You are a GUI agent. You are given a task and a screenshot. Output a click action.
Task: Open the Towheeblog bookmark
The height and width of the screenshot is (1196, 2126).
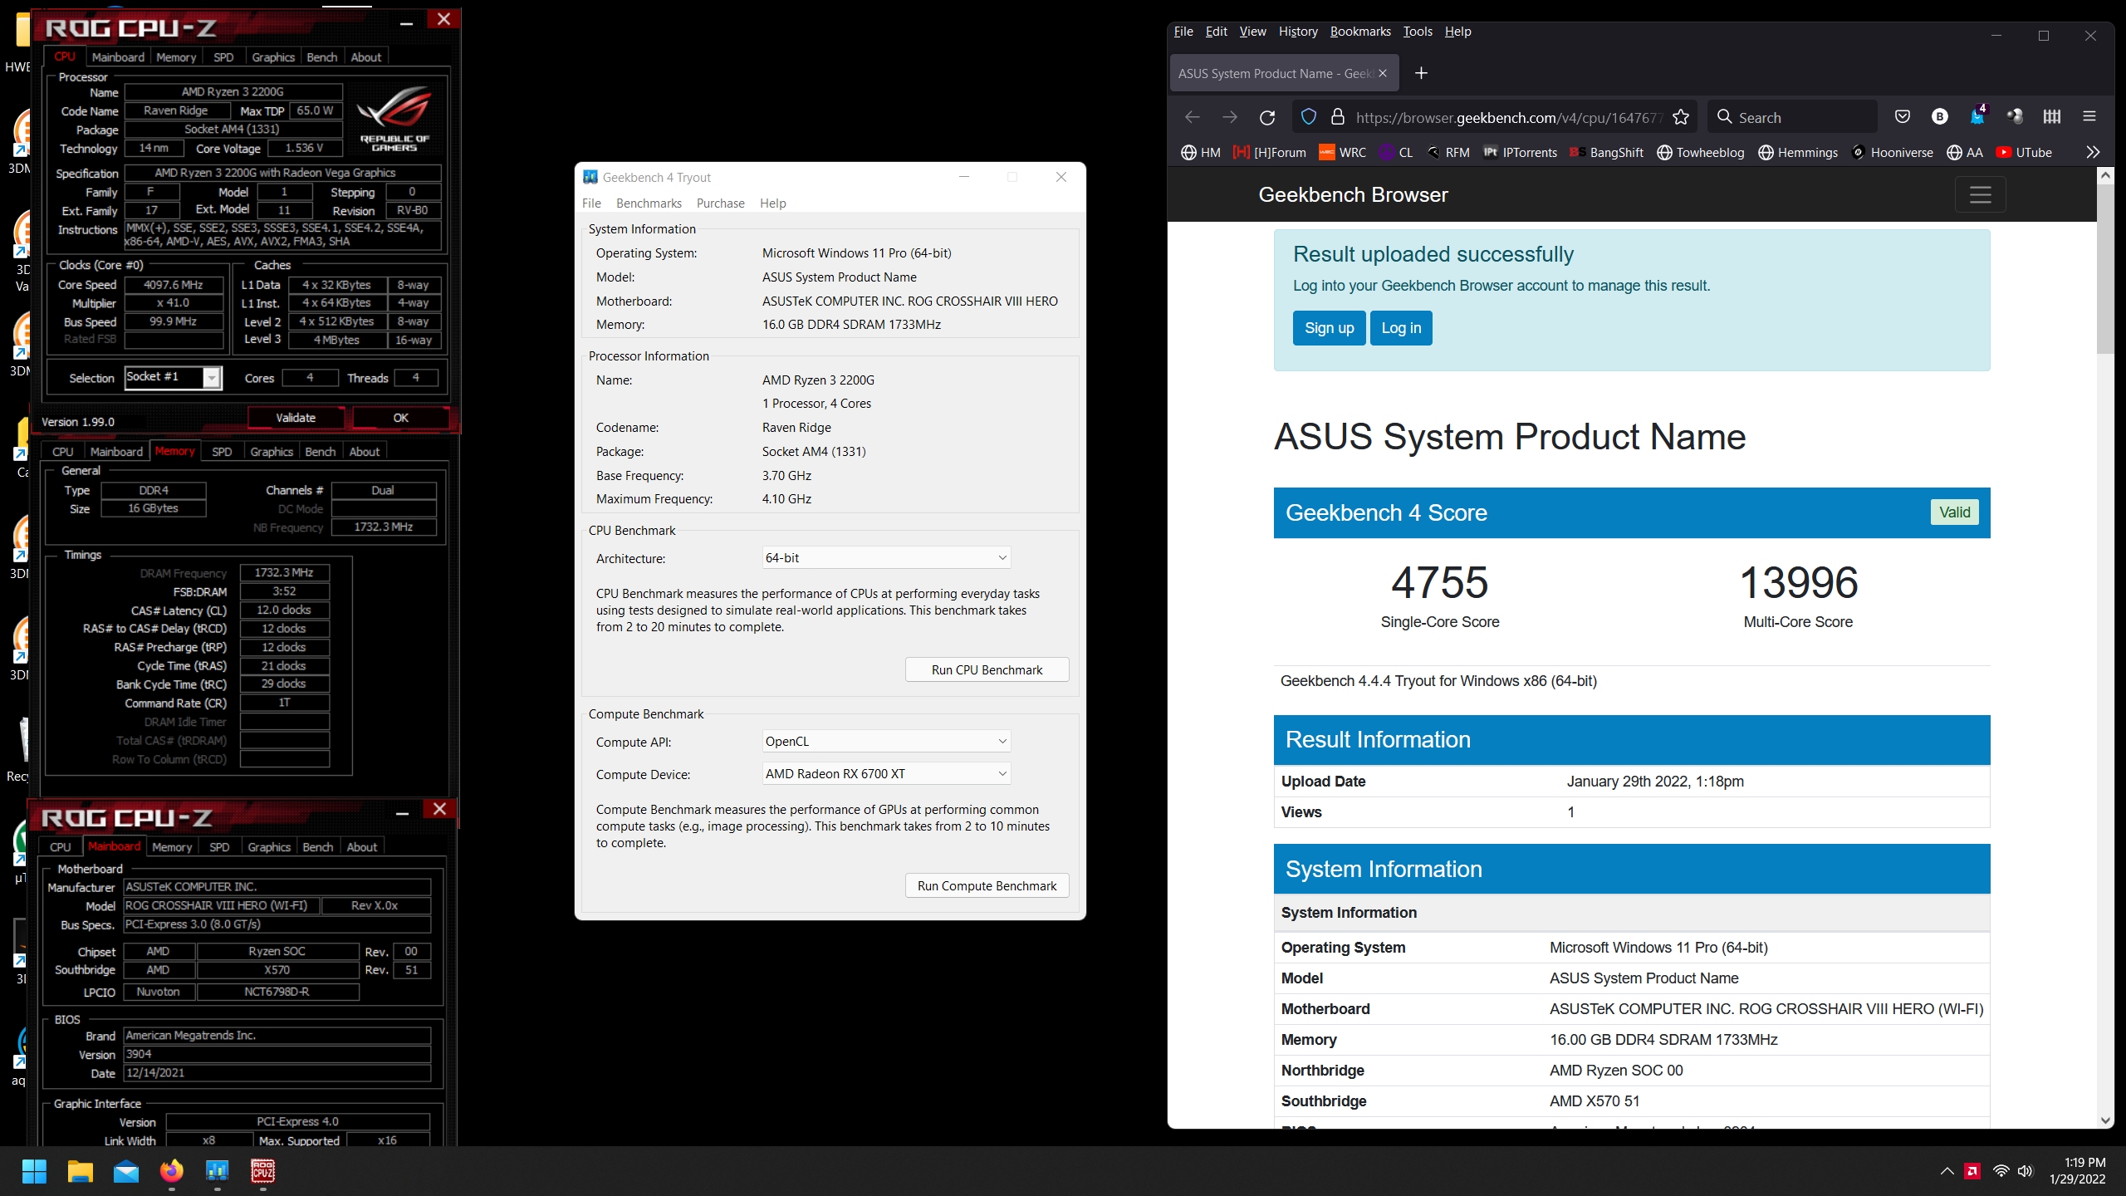coord(1700,152)
